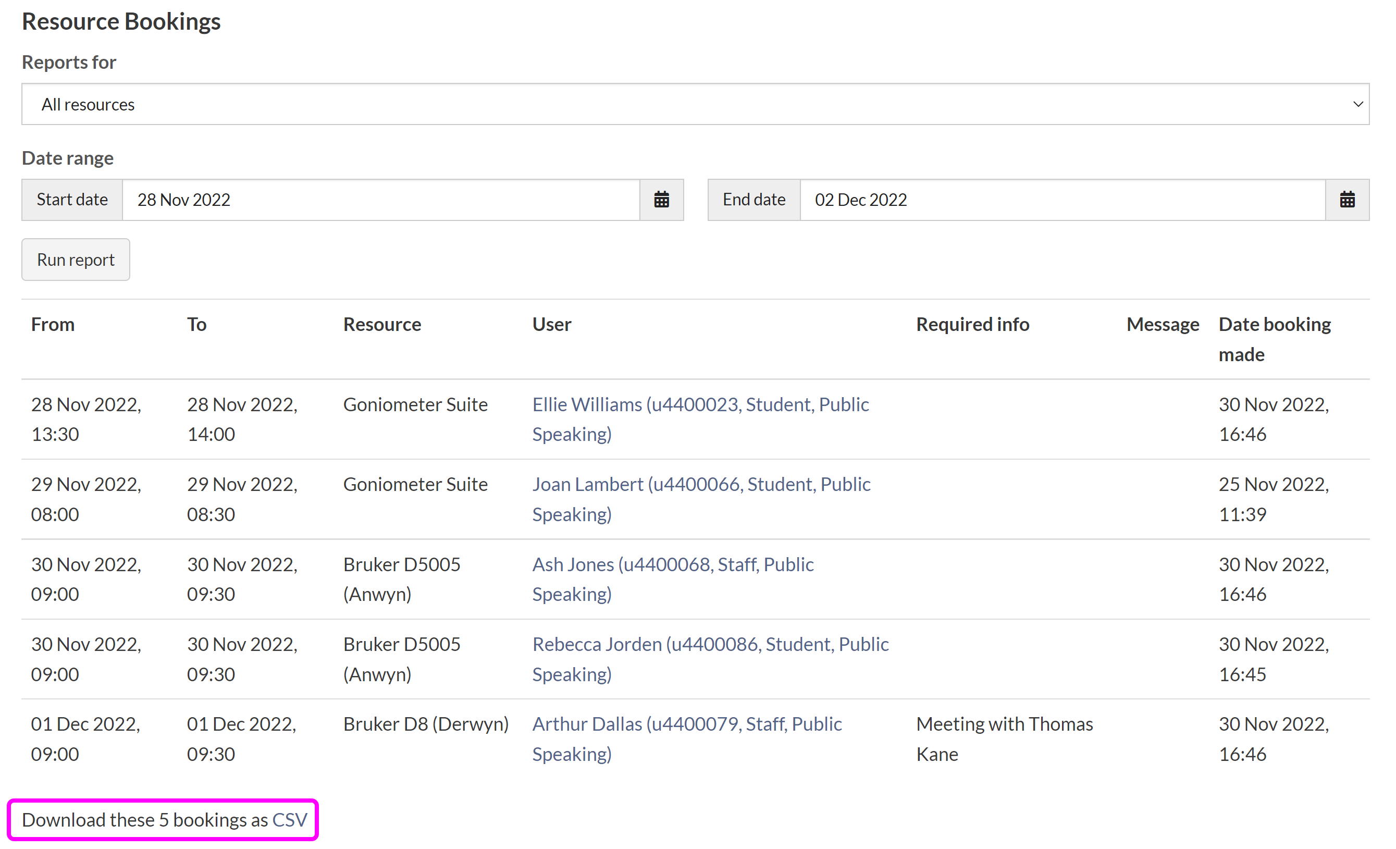1396x849 pixels.
Task: Click the dropdown chevron arrow for Reports for
Action: (x=1357, y=104)
